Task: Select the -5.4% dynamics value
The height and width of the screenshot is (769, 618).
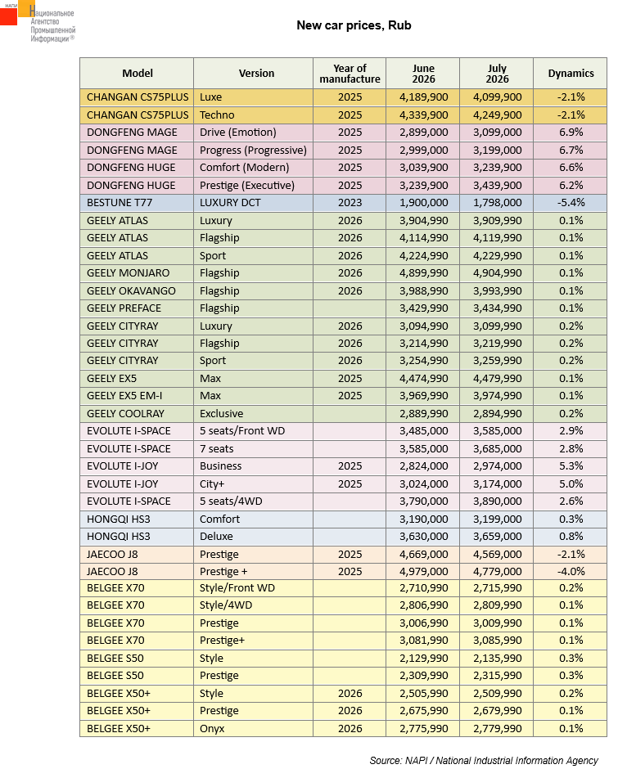Action: pyautogui.click(x=571, y=203)
